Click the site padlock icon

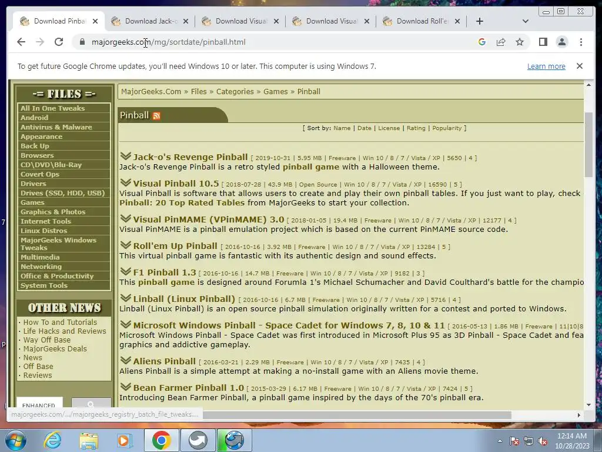point(82,42)
